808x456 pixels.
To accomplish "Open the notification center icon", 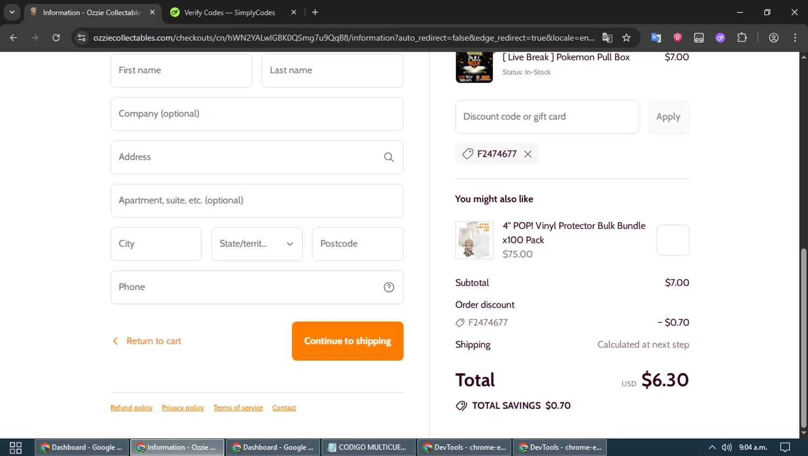I will (785, 447).
